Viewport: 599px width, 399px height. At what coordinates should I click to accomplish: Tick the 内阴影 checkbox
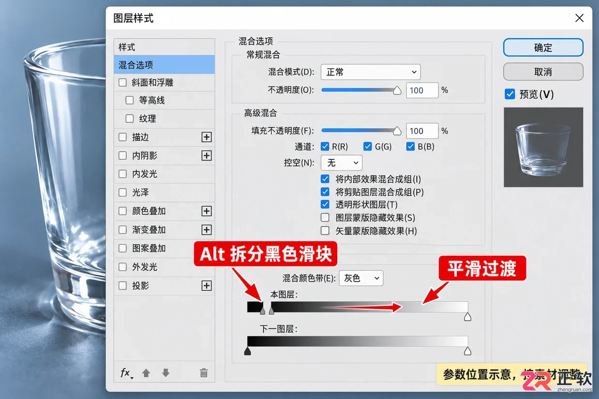[x=122, y=156]
